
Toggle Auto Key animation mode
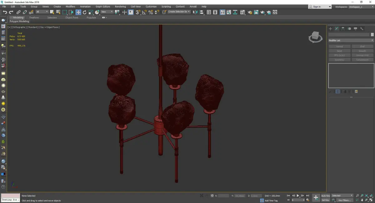pos(325,196)
